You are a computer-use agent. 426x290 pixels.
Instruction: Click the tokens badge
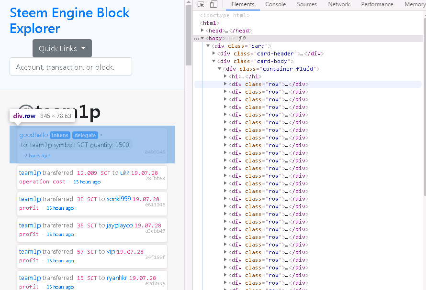click(60, 135)
